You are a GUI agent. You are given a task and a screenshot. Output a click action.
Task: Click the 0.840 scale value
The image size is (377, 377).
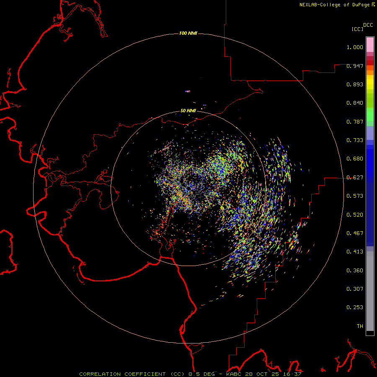tap(355, 103)
